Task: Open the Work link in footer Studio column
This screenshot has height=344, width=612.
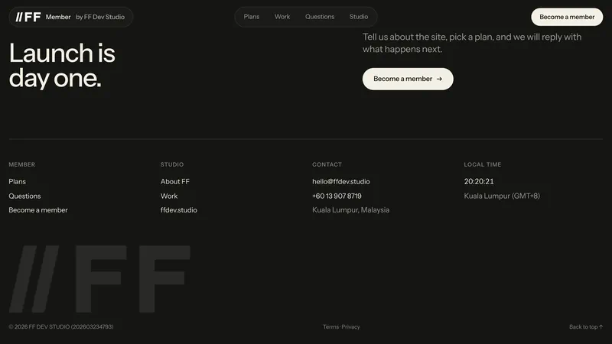Action: coord(169,196)
